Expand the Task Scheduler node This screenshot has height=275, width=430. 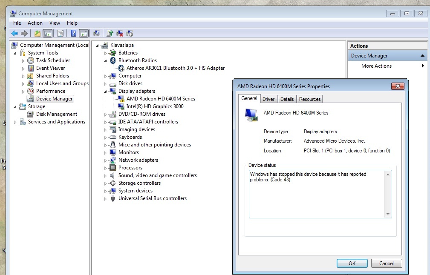(x=23, y=61)
